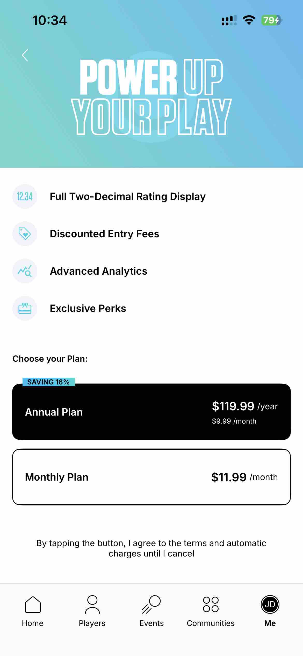Image resolution: width=303 pixels, height=656 pixels.
Task: Tap the Discounted Entry Fees label
Action: point(104,234)
